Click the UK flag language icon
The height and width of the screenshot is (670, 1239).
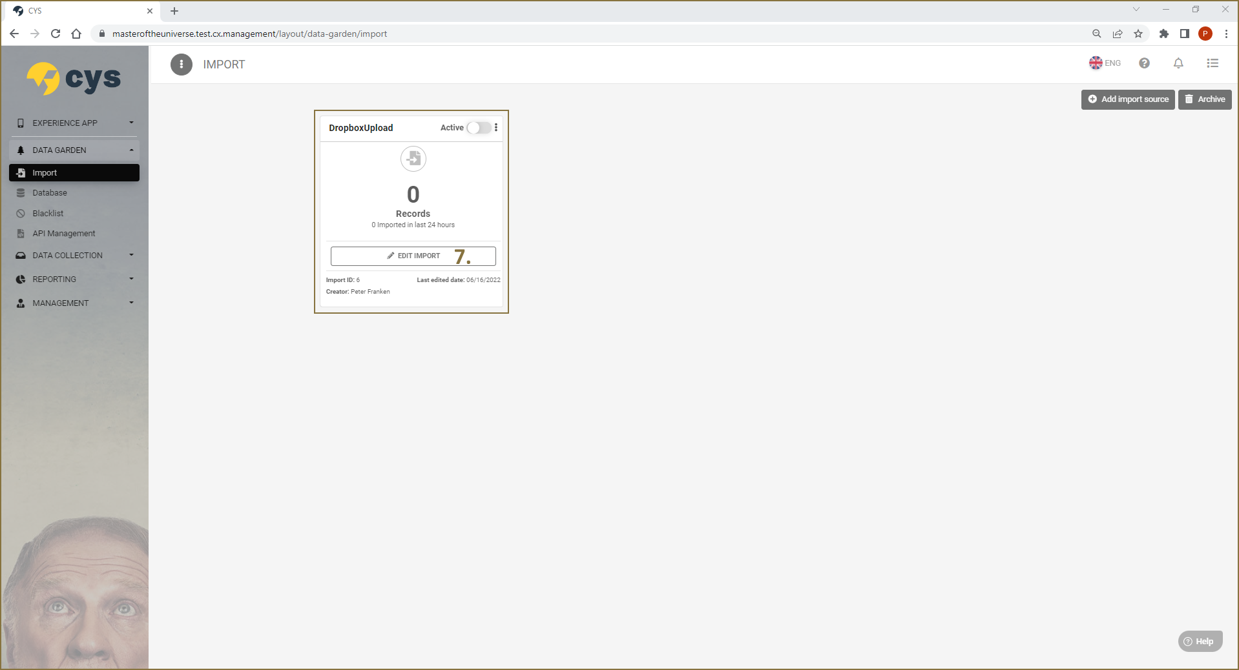point(1096,63)
